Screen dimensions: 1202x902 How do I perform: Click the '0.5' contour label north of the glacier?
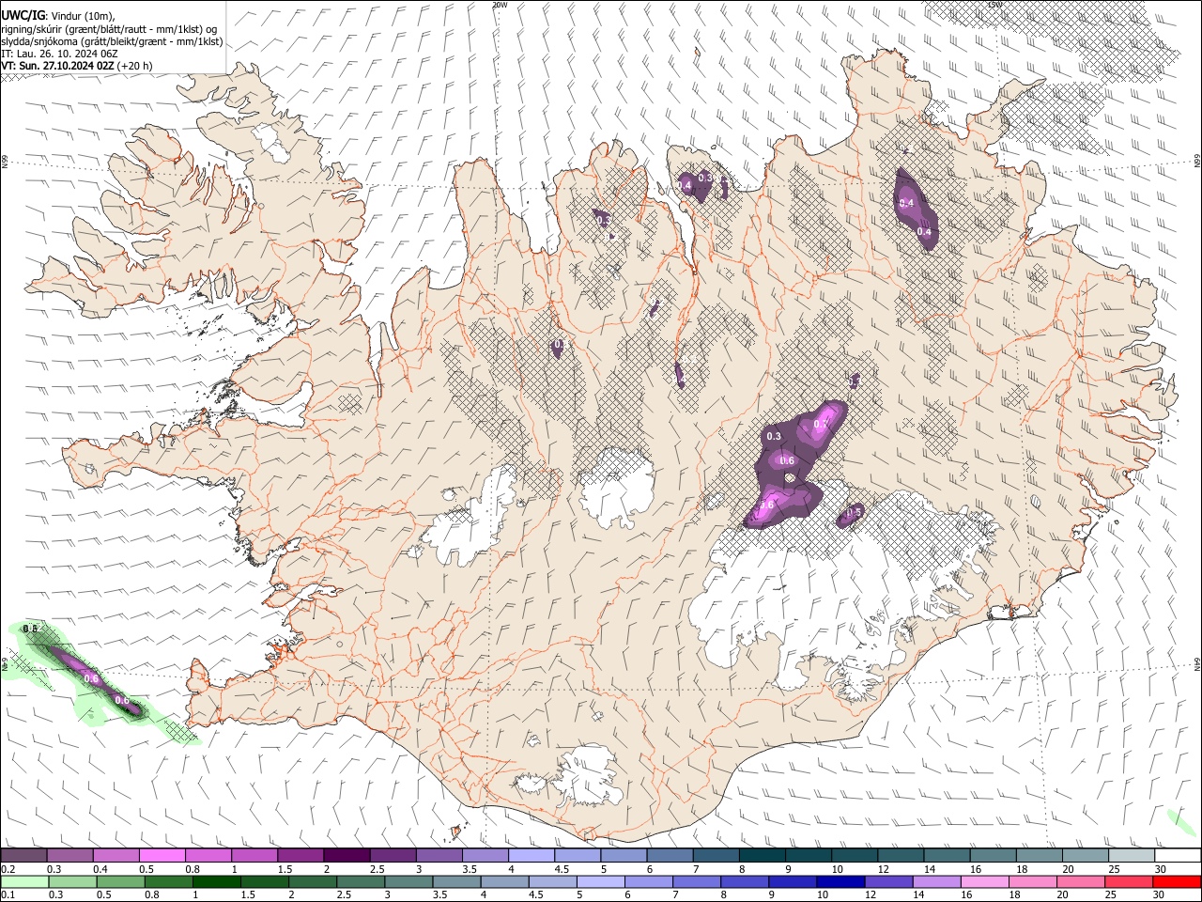pos(855,513)
